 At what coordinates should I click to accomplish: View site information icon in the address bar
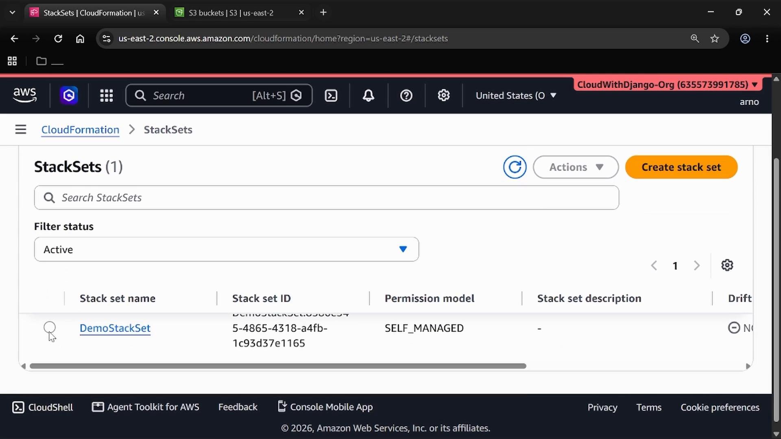107,39
